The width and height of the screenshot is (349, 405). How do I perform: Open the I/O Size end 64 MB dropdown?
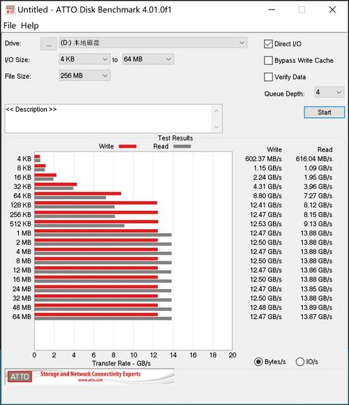[x=148, y=59]
